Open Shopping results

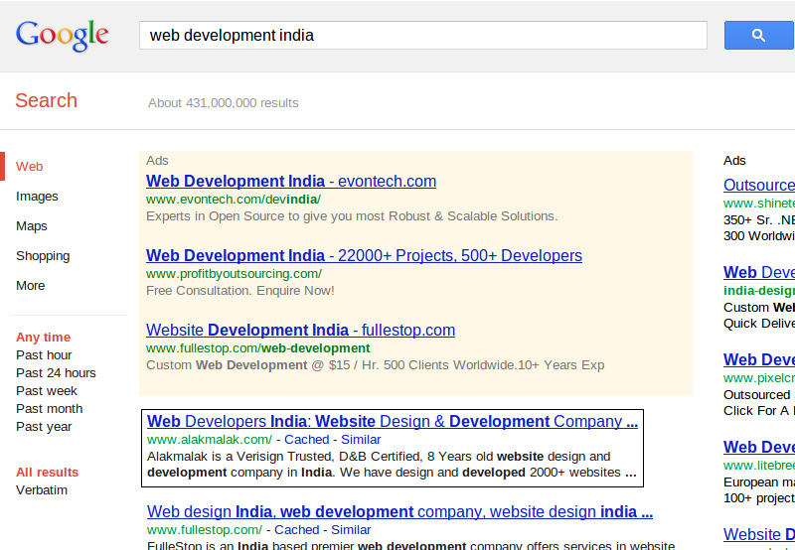(43, 256)
